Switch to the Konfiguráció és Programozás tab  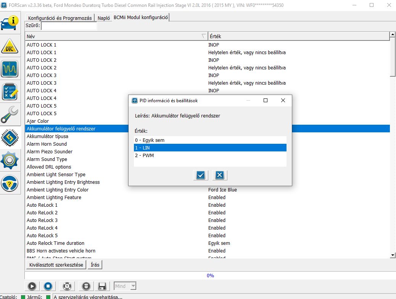60,18
